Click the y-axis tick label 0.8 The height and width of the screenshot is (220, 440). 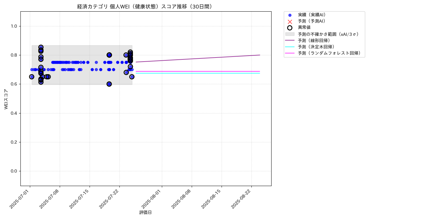coord(14,55)
